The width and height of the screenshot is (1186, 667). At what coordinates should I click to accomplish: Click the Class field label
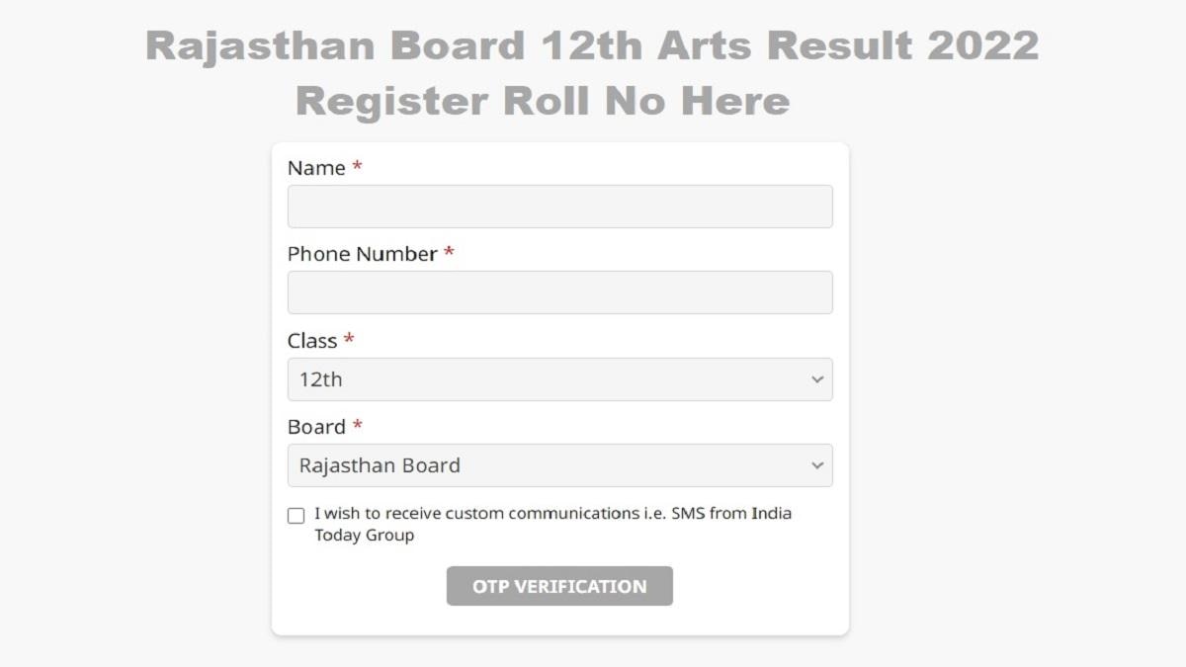tap(310, 341)
